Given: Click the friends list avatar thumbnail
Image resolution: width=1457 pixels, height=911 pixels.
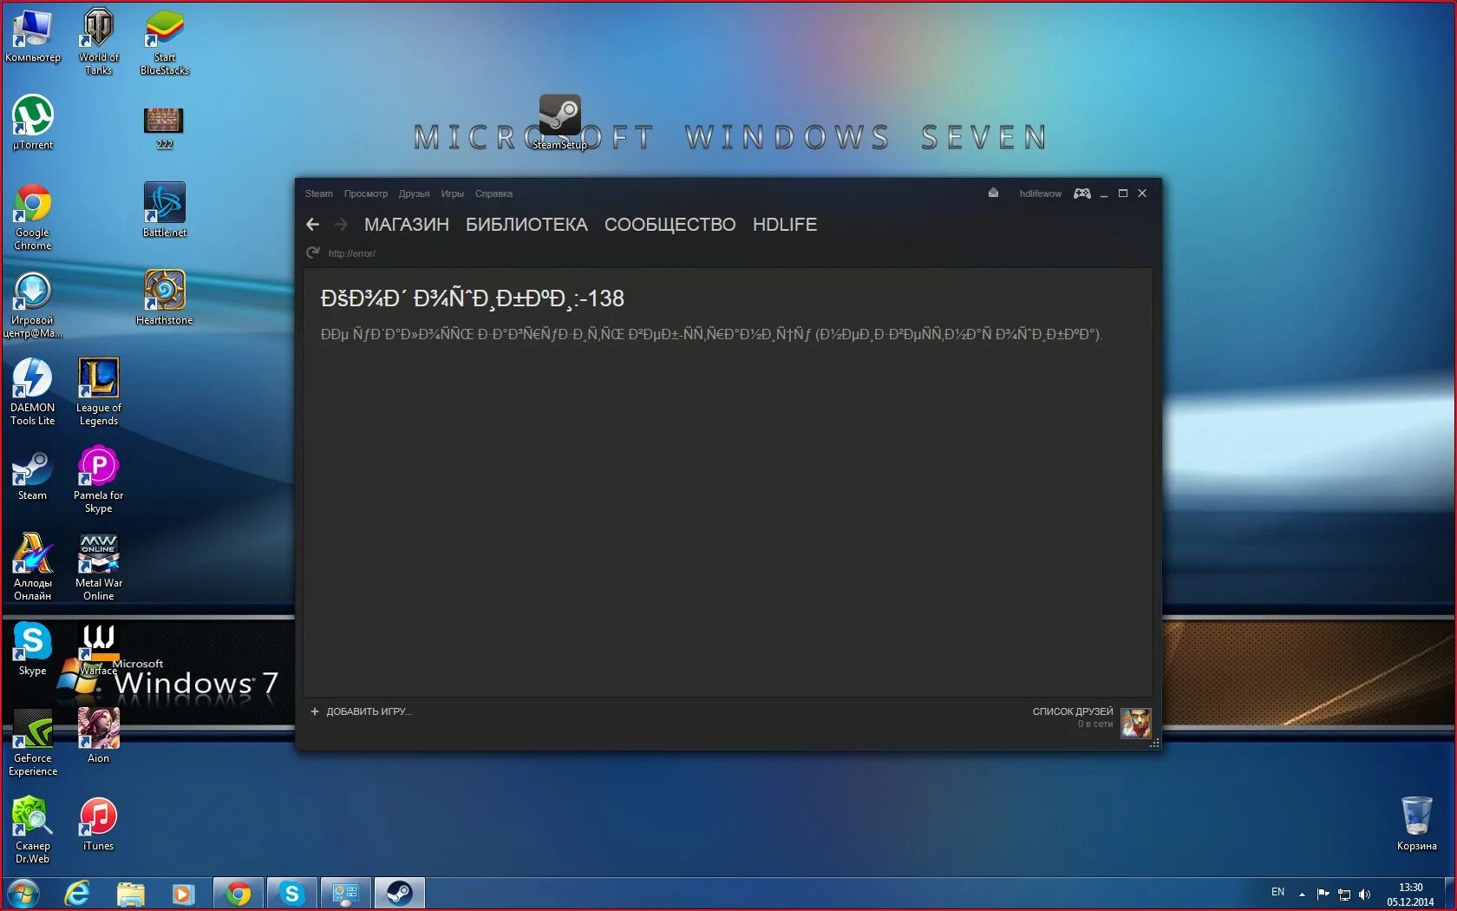Looking at the screenshot, I should point(1135,722).
